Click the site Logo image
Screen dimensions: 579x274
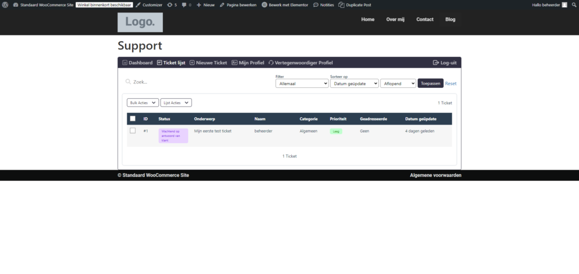coord(140,22)
